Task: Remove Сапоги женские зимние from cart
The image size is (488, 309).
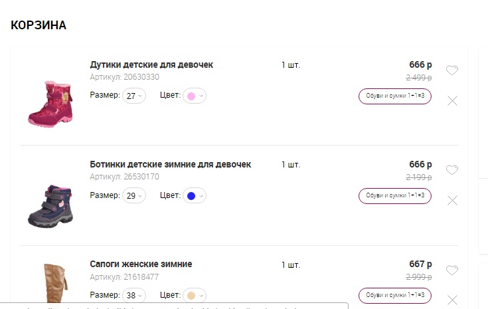Action: tap(452, 300)
